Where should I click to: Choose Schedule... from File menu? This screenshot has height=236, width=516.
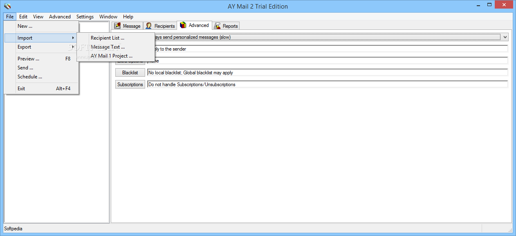pos(41,77)
